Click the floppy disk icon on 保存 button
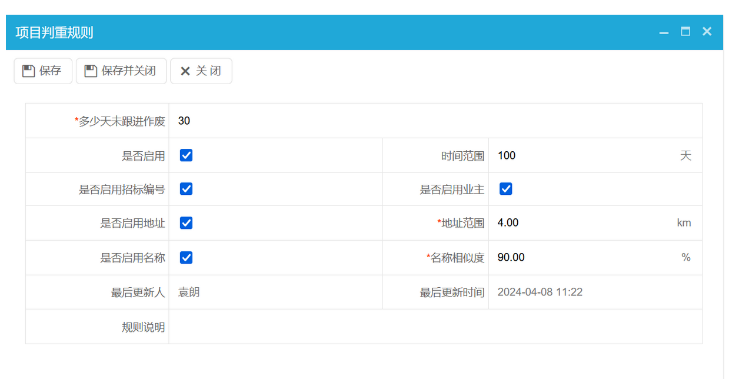The image size is (729, 379). pos(30,71)
